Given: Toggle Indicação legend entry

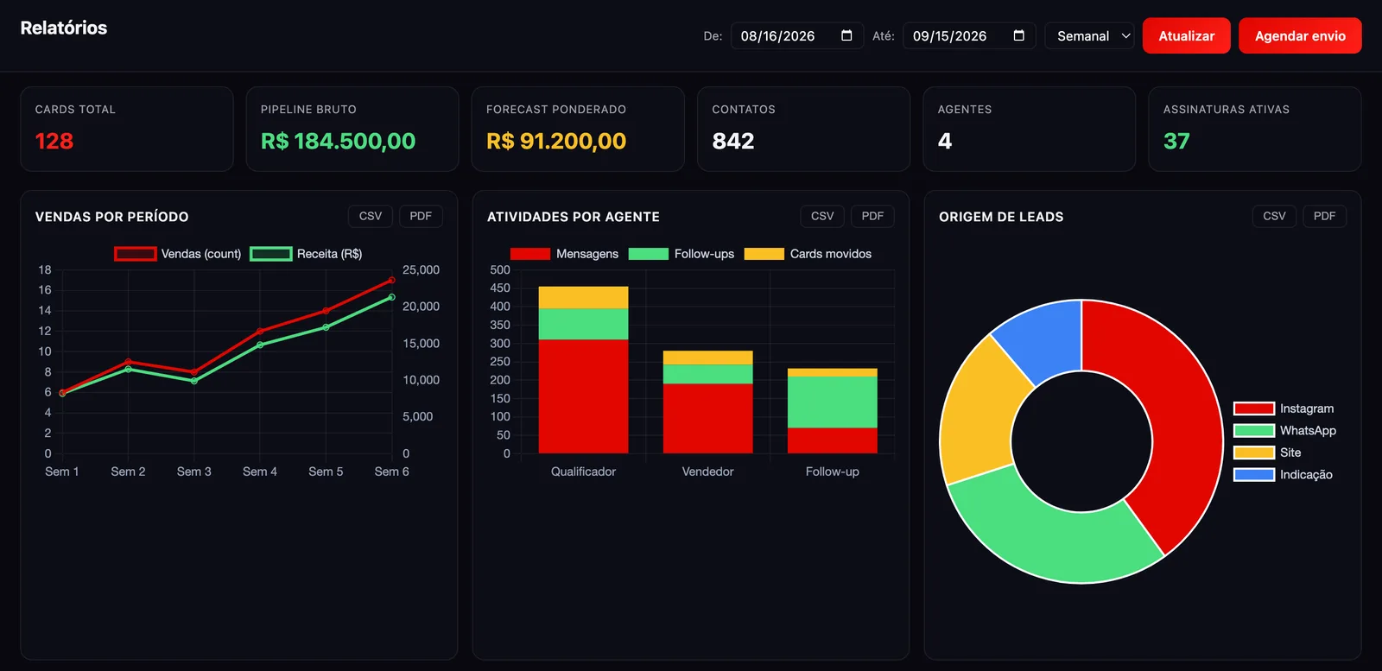Looking at the screenshot, I should pos(1283,474).
